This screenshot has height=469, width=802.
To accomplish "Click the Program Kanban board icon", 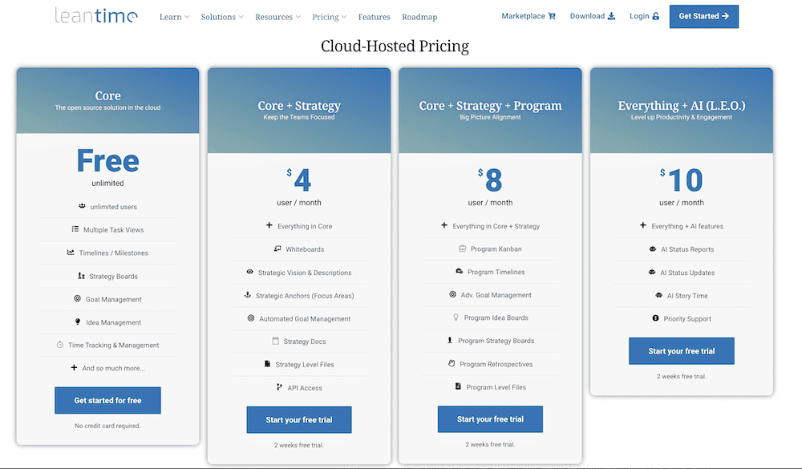I will pyautogui.click(x=463, y=249).
